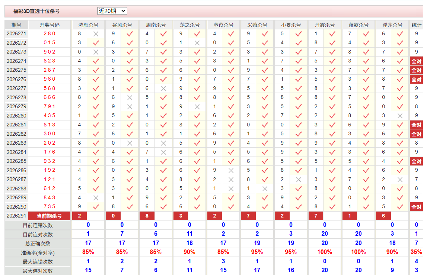Image resolution: width=427 pixels, height=277 pixels.
Task: Click the current 鸿雁杀号 red box in row 2026291
Action: pyautogui.click(x=79, y=216)
